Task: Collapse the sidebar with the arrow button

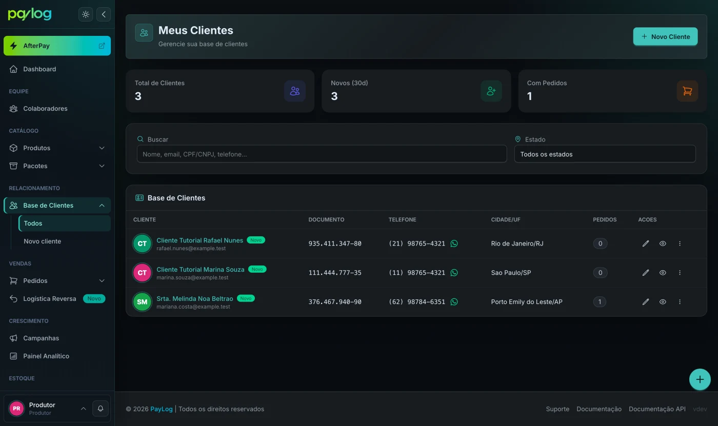Action: tap(104, 14)
